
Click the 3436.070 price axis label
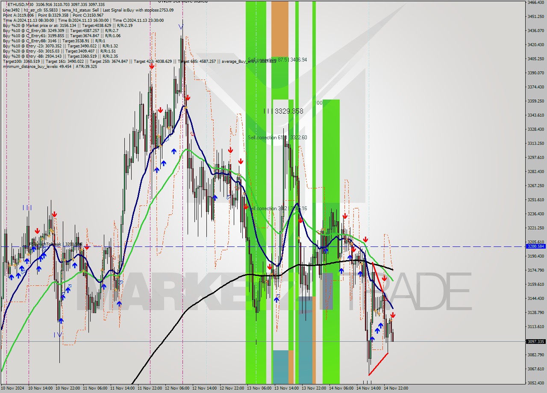[x=536, y=30]
